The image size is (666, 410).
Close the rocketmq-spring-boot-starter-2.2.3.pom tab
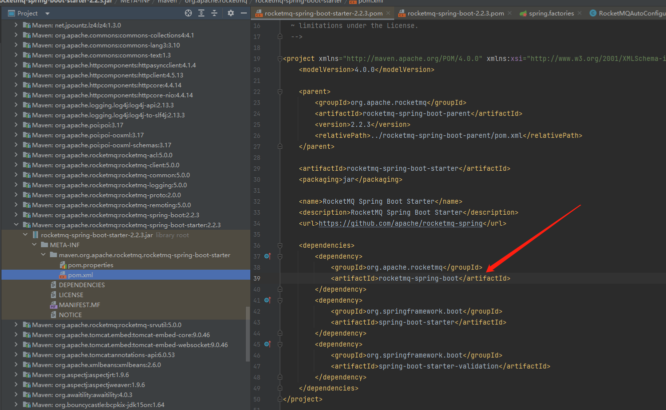[388, 13]
